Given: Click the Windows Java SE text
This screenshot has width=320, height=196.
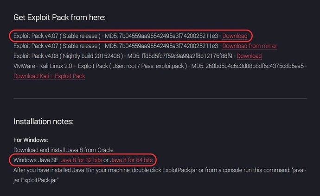Looking at the screenshot, I should click(36, 160).
